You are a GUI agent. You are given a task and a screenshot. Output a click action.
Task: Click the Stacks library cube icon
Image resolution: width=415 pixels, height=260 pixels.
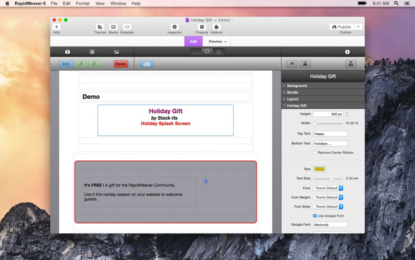(67, 52)
